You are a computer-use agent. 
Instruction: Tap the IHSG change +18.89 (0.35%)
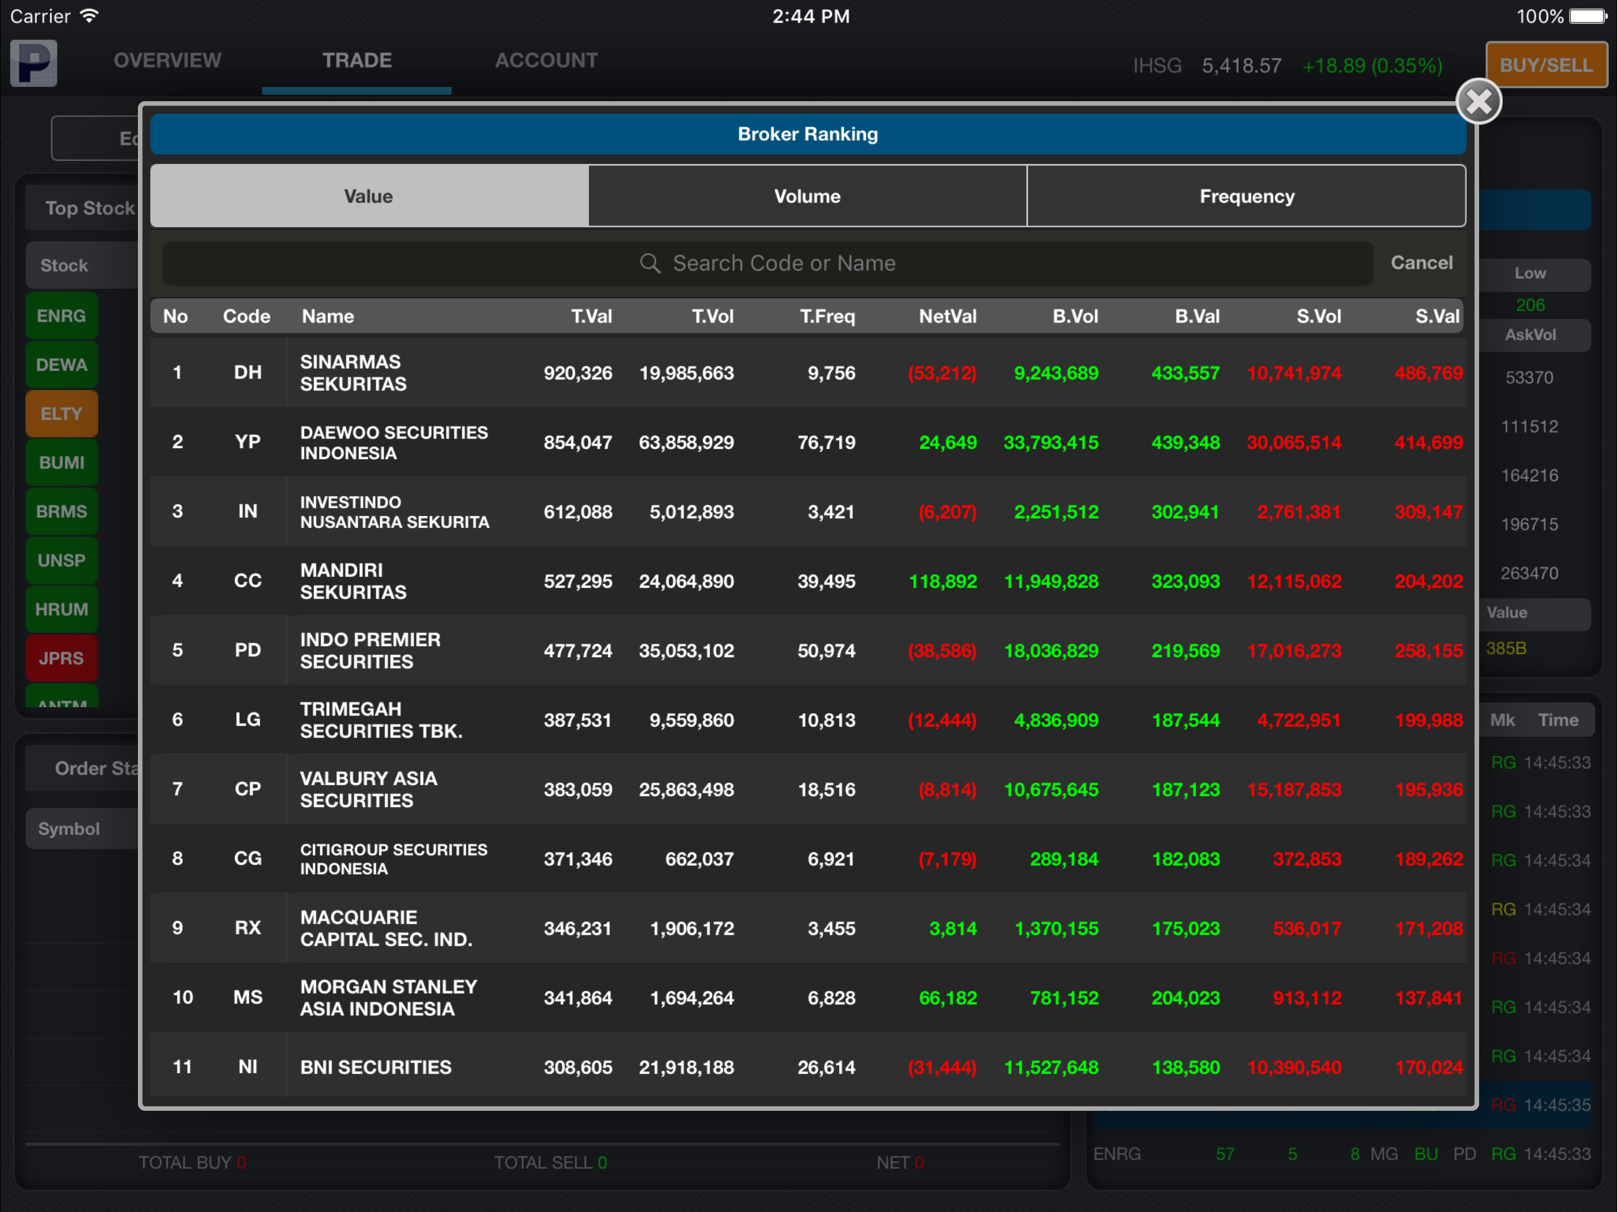tap(1372, 66)
